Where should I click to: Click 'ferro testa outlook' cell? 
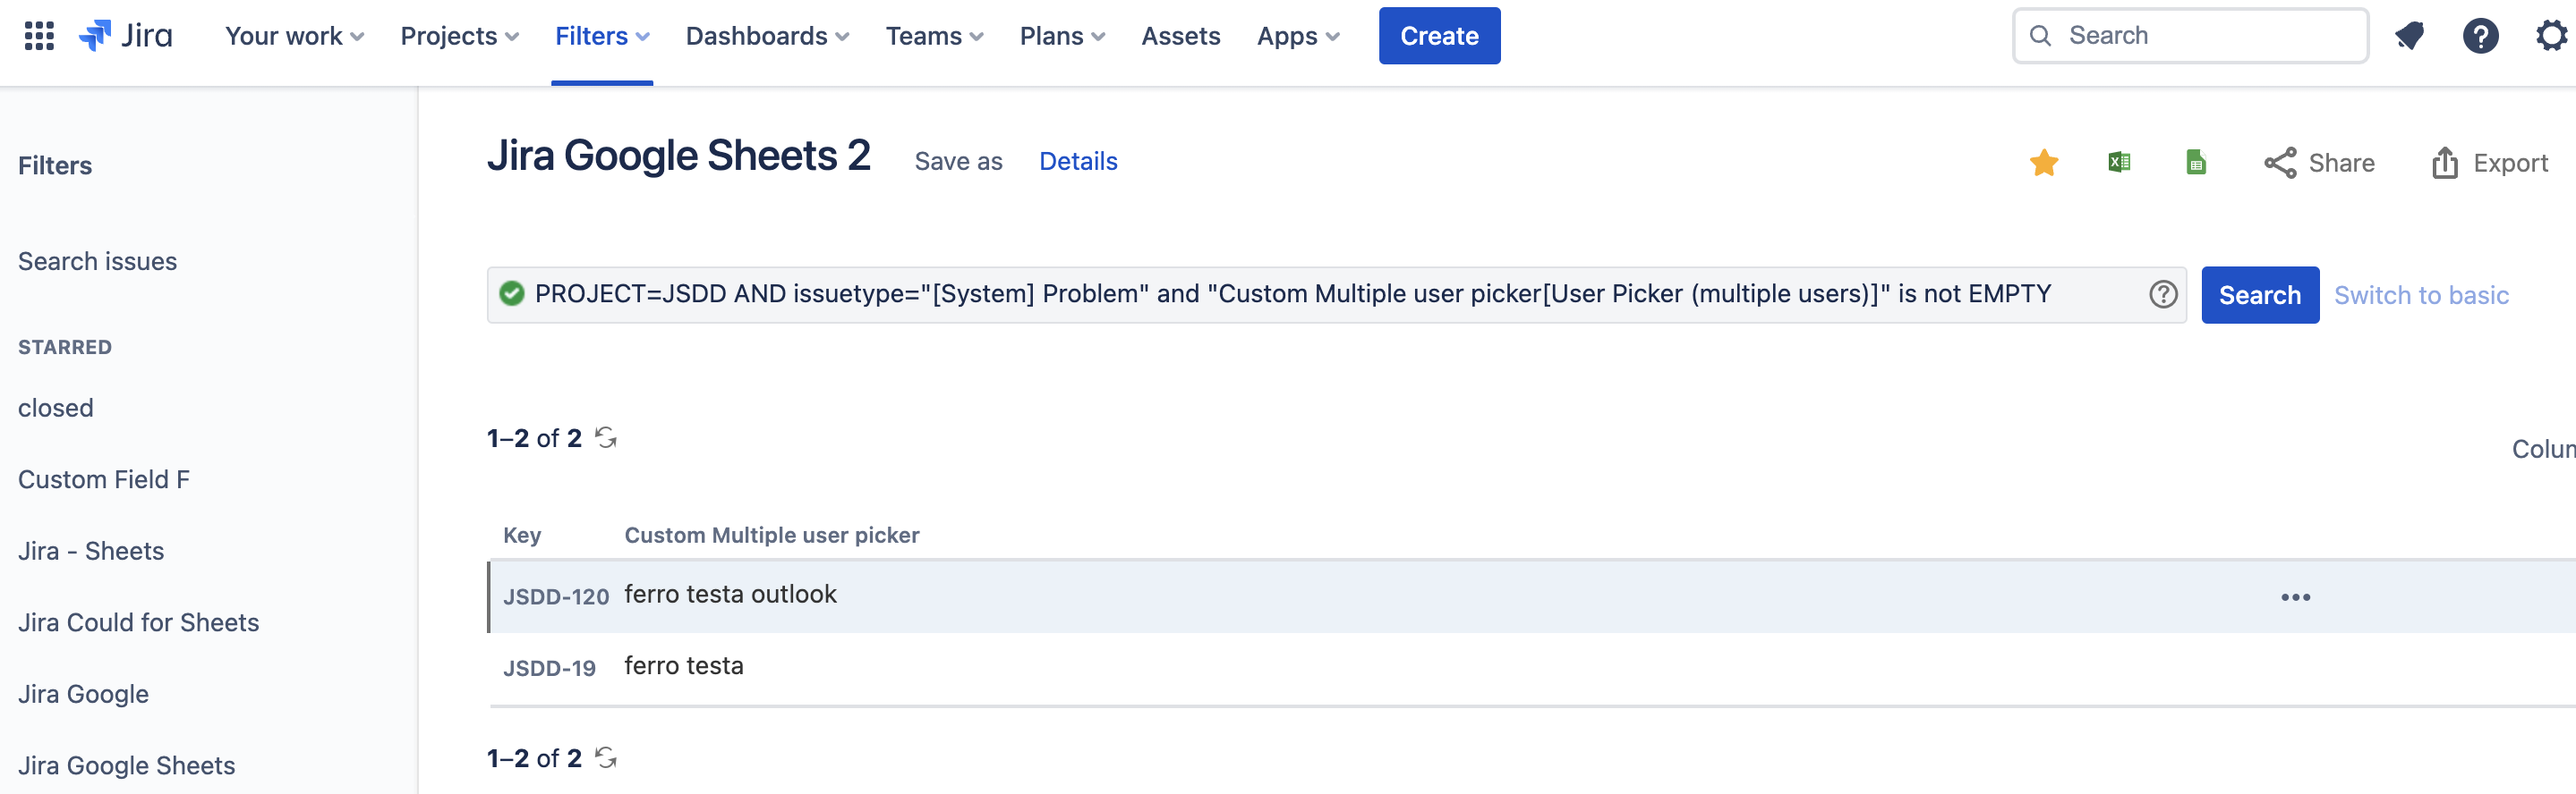730,595
